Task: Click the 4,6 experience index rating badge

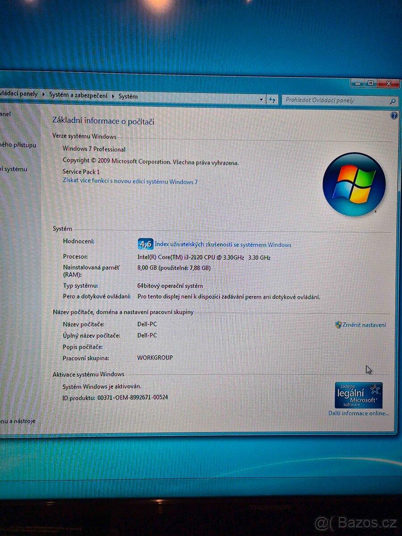Action: pos(145,244)
